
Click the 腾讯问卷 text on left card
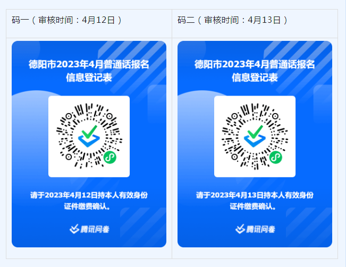95,229
